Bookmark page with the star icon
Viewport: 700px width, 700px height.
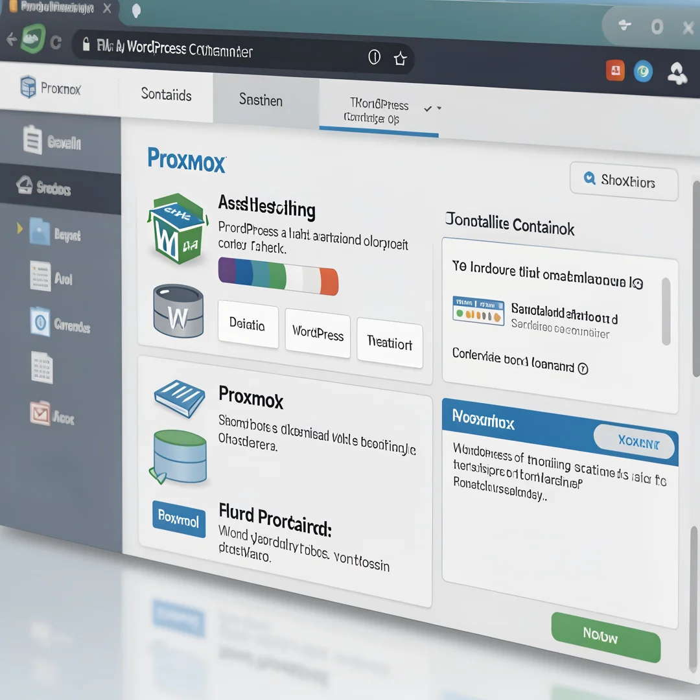401,58
